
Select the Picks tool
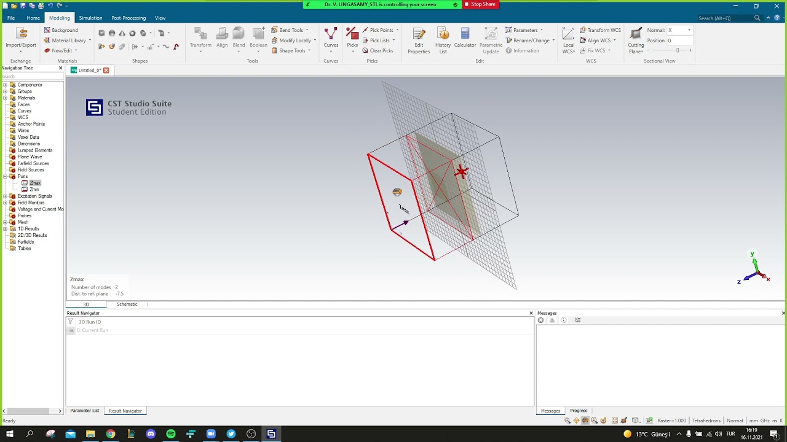click(x=352, y=37)
